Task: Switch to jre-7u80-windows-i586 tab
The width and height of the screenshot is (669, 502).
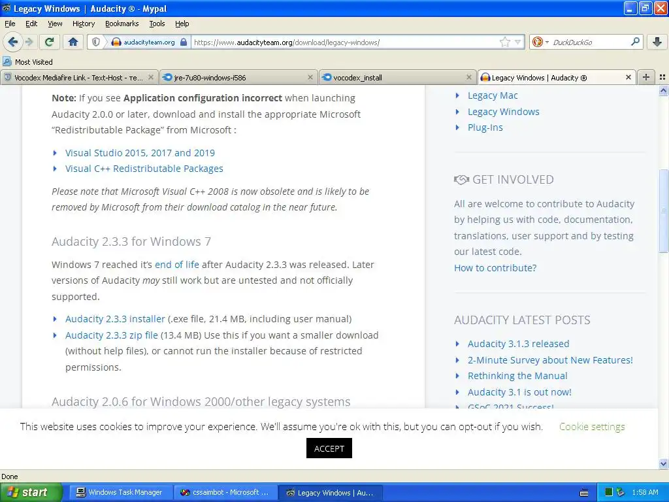Action: [238, 77]
